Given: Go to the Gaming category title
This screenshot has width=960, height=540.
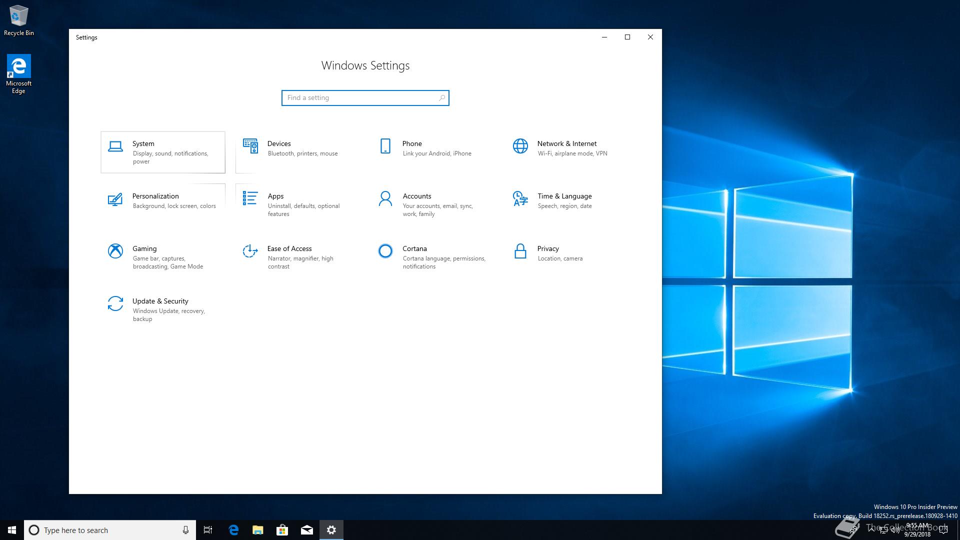Looking at the screenshot, I should (144, 248).
